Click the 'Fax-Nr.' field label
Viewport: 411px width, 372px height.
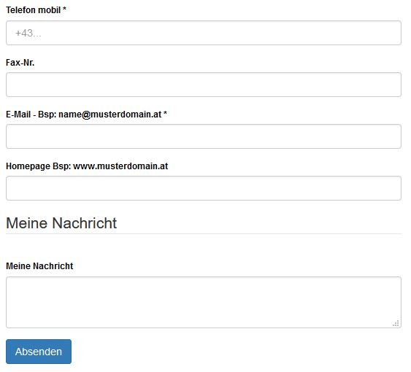pos(20,62)
